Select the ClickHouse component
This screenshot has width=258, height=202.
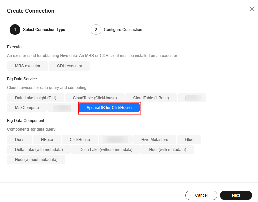[80, 140]
